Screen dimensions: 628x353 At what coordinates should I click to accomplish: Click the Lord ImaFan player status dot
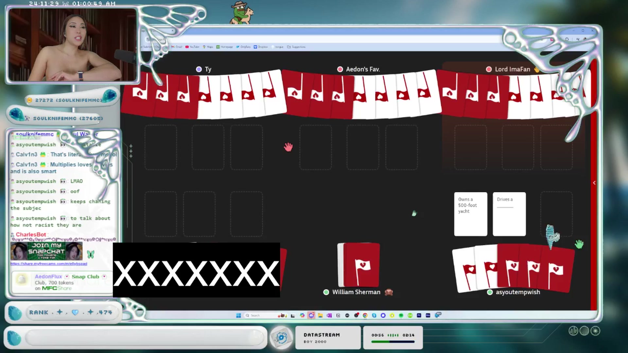[x=489, y=69]
